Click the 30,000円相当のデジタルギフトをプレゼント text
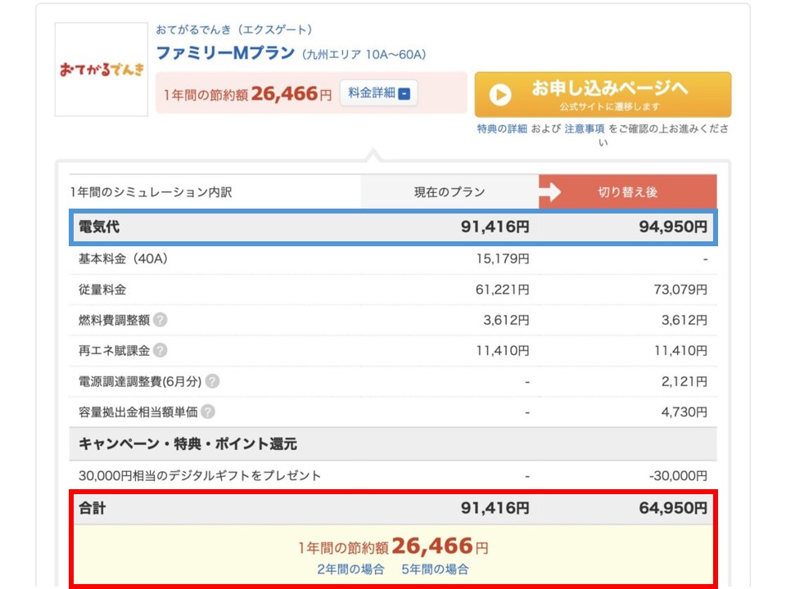The width and height of the screenshot is (786, 589). pos(200,475)
